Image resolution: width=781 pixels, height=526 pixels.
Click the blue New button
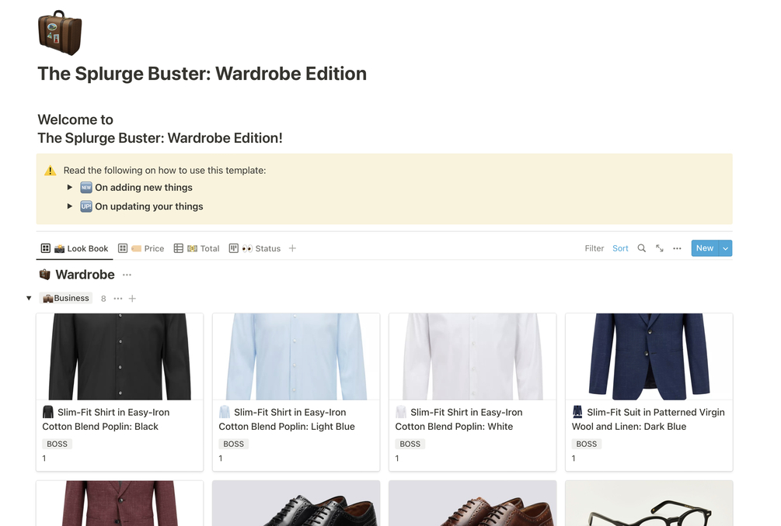pos(704,248)
